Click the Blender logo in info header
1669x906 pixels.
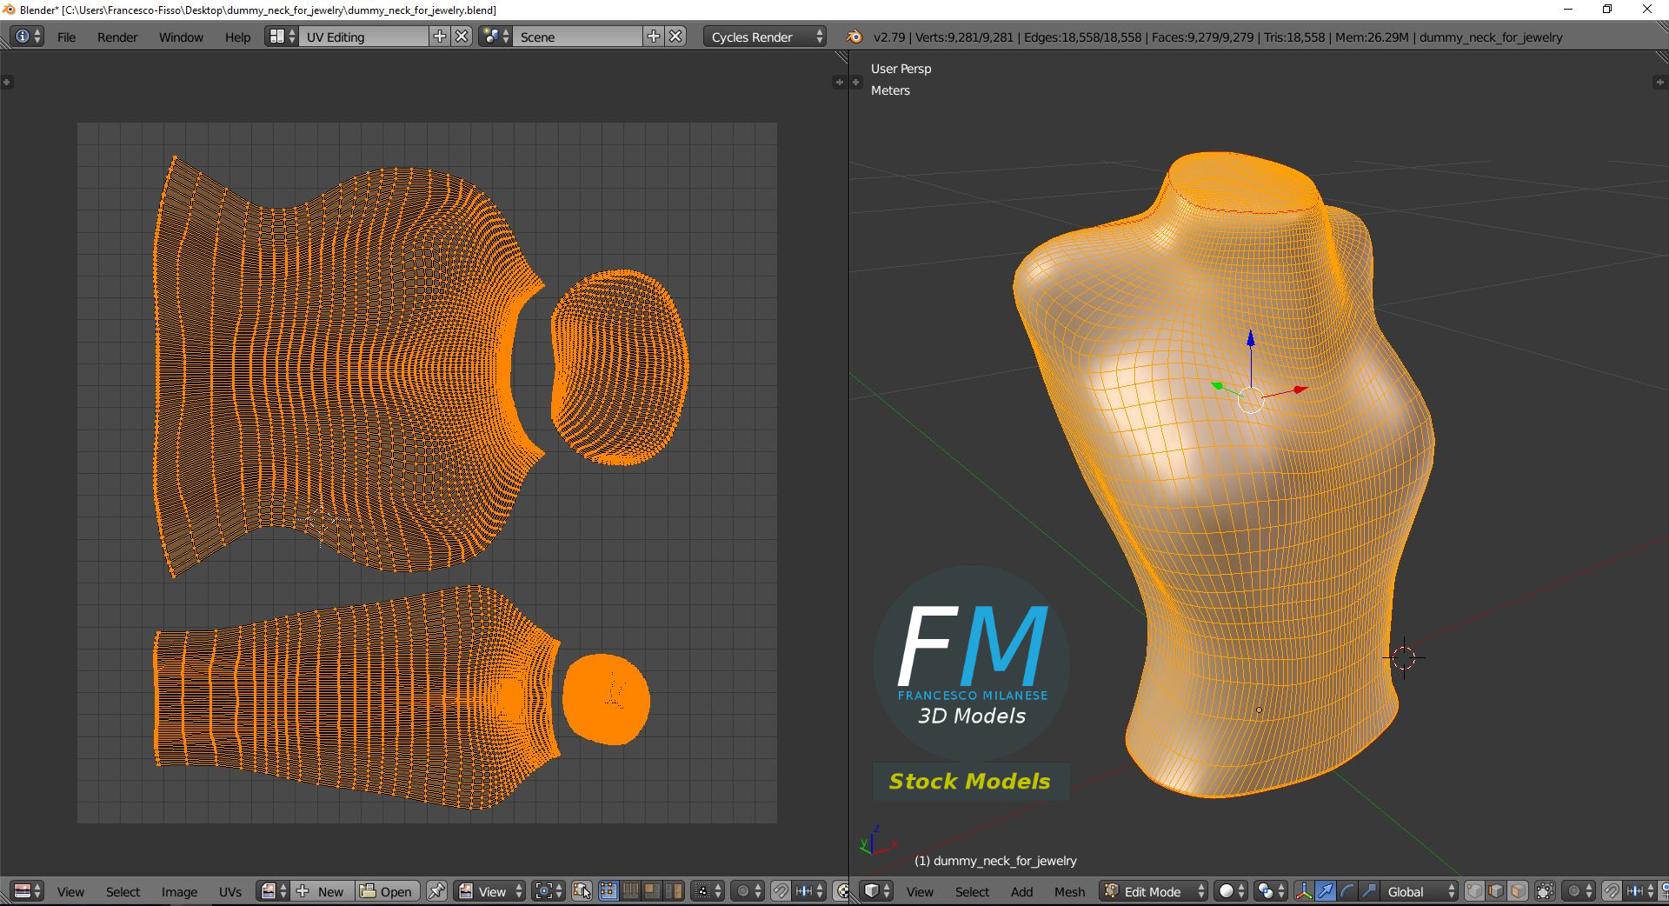[854, 37]
